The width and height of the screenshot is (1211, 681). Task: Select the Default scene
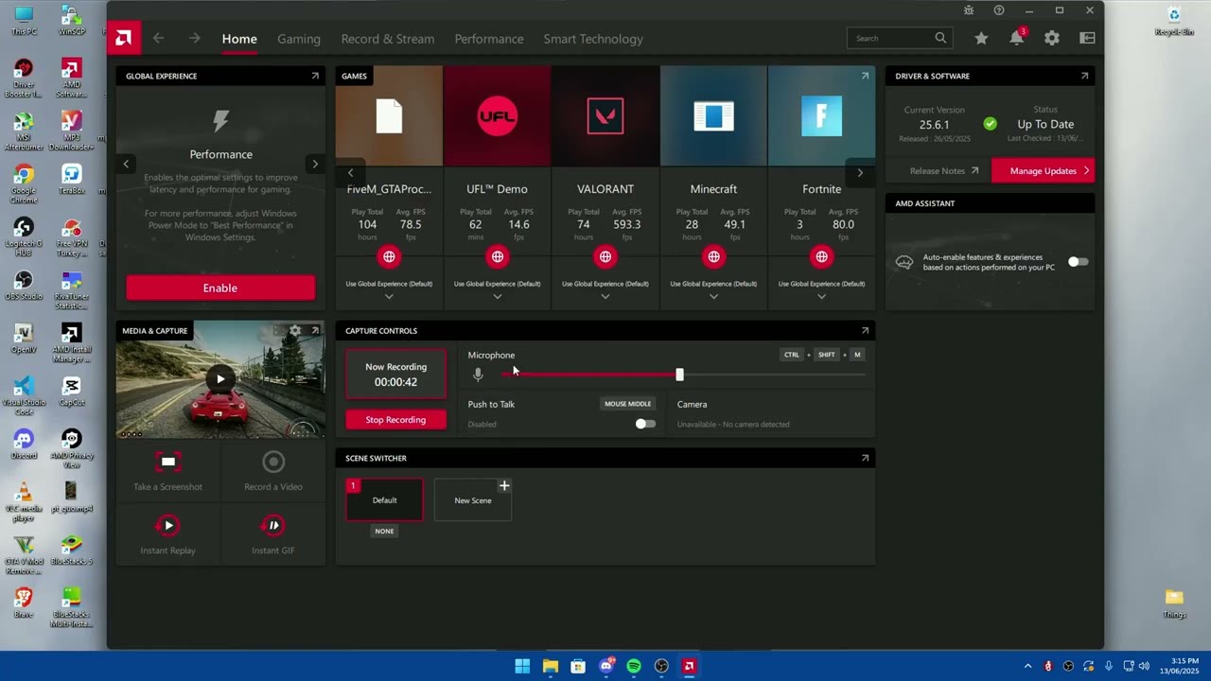pos(384,500)
